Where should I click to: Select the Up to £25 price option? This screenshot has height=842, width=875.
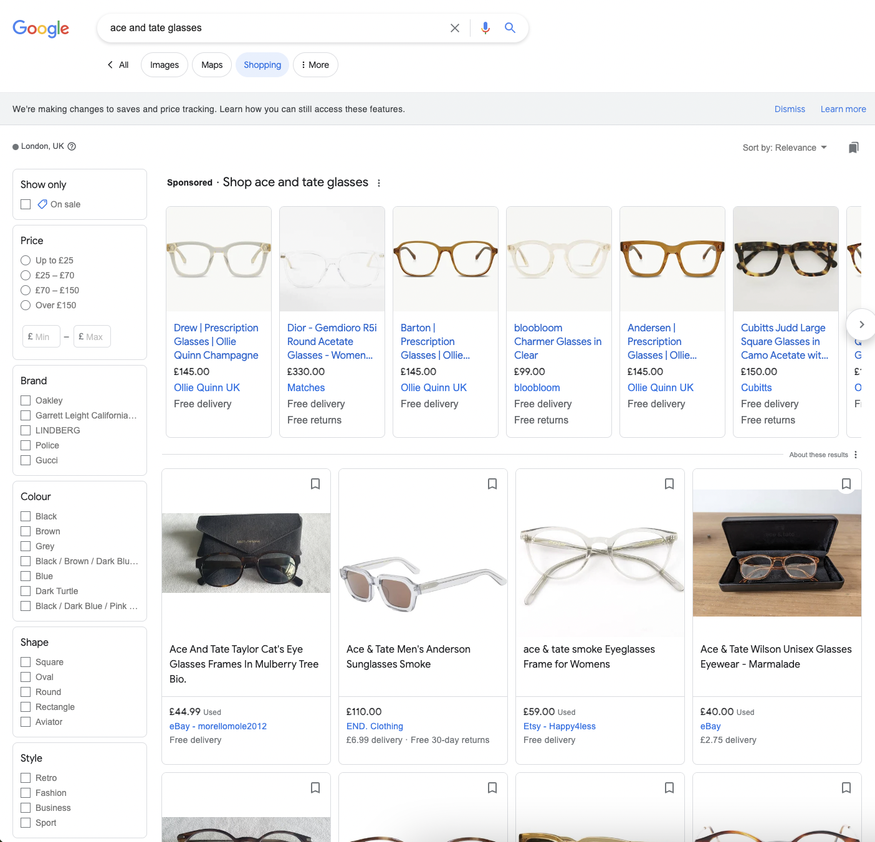click(26, 260)
